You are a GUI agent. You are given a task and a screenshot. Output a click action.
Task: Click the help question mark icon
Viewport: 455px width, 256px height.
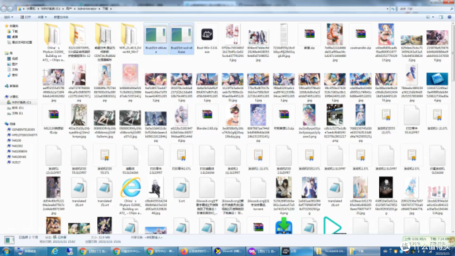tap(449, 17)
